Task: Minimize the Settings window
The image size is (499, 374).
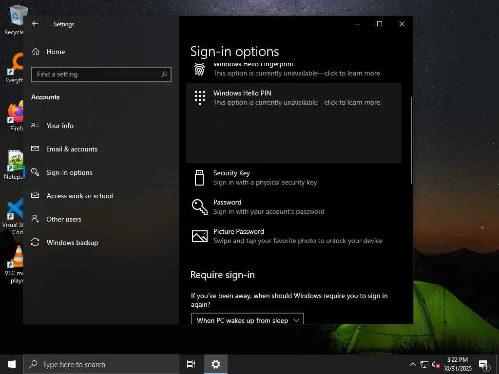Action: (x=357, y=24)
